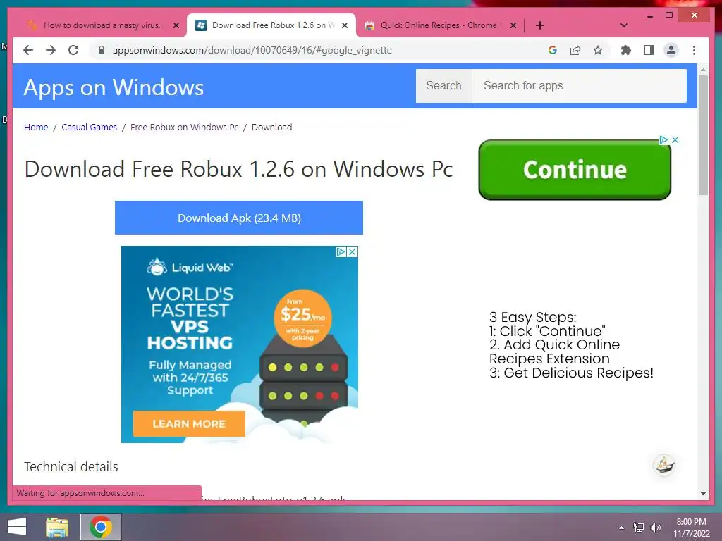Screen dimensions: 722x541
Task: Open the Chrome profile avatar
Action: click(671, 50)
